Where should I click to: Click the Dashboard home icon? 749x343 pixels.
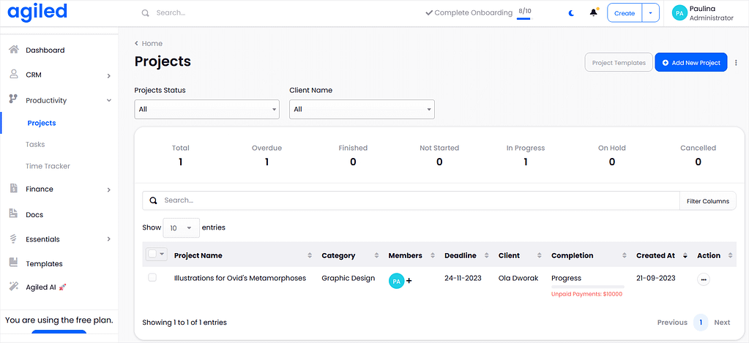tap(14, 50)
